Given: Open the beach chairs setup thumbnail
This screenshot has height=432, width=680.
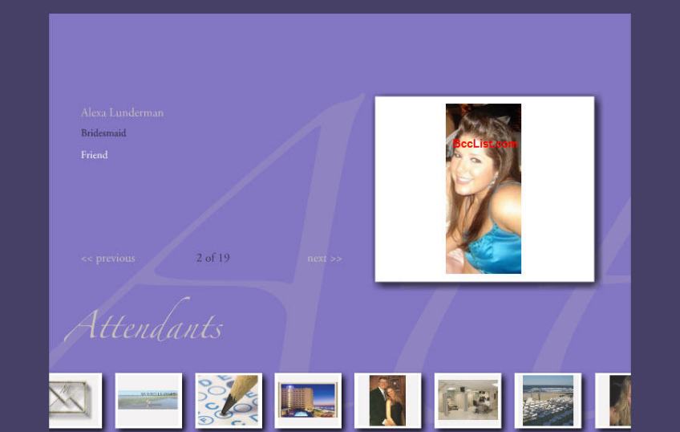Looking at the screenshot, I should (x=548, y=400).
